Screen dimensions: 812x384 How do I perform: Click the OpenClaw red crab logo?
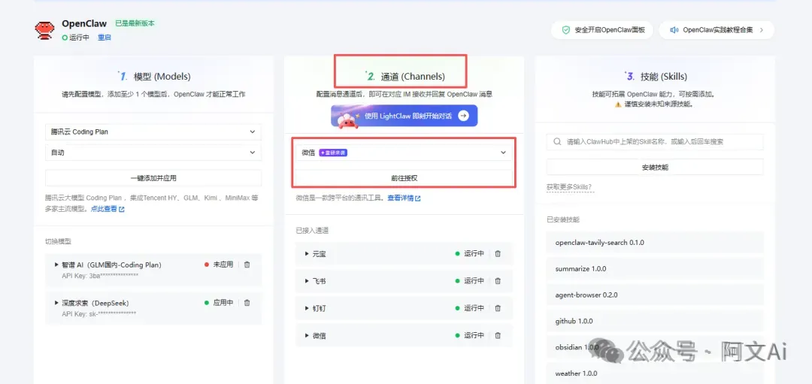[x=44, y=31]
